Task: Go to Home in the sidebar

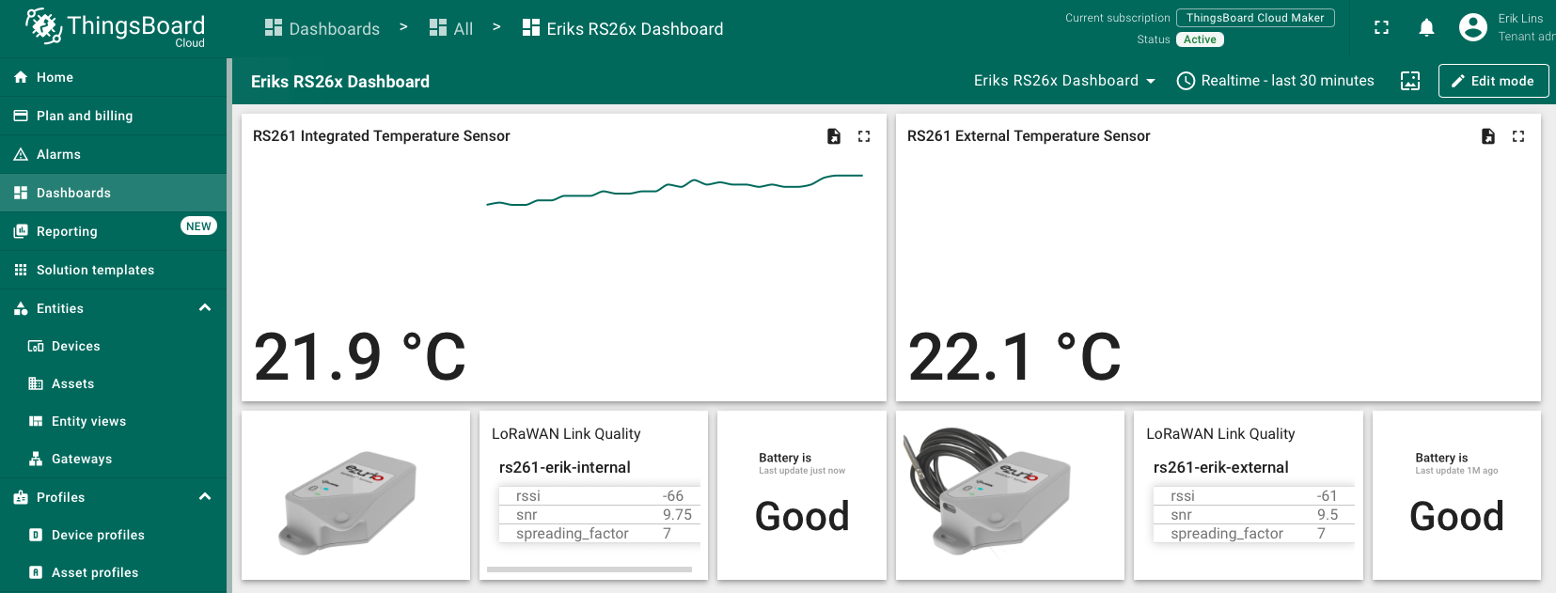Action: tap(55, 77)
